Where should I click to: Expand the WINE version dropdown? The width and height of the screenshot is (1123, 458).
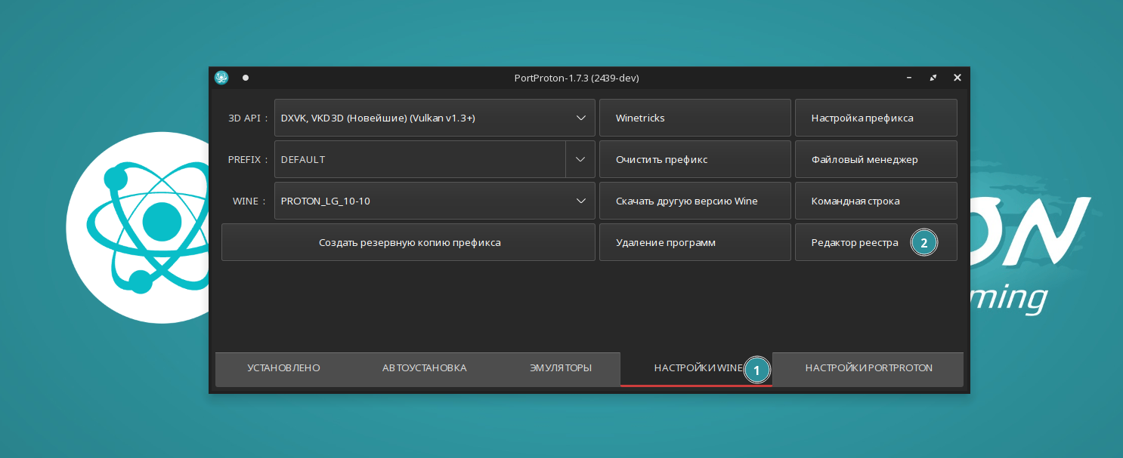point(580,201)
